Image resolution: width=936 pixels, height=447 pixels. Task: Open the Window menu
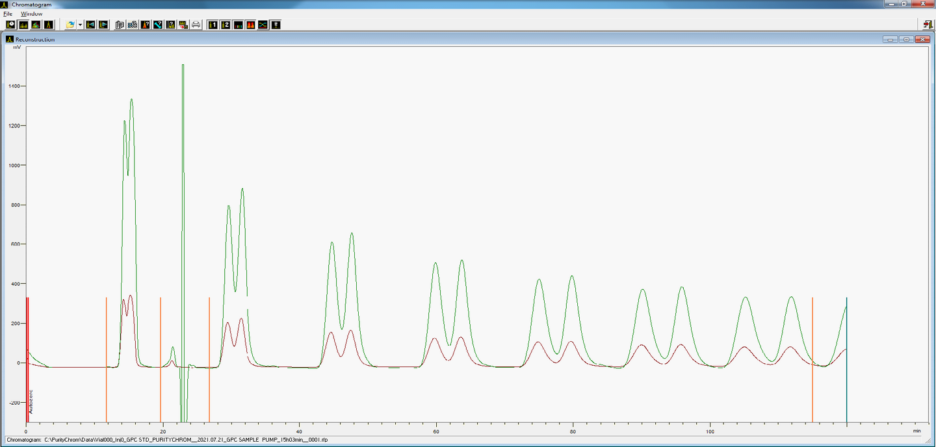(x=31, y=14)
